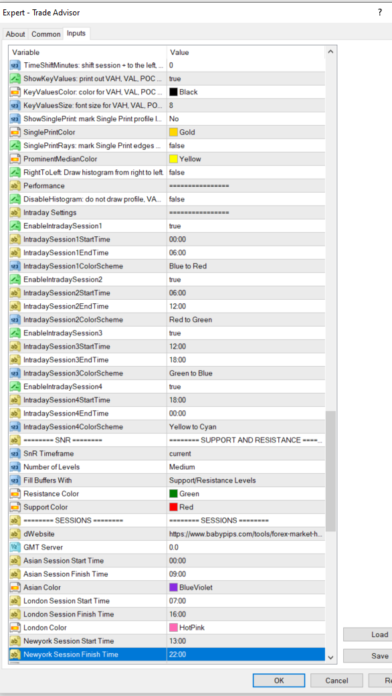Screen dimensions: 392x696
Task: Open ShowSinglePrint value dropdown showing No
Action: point(246,118)
